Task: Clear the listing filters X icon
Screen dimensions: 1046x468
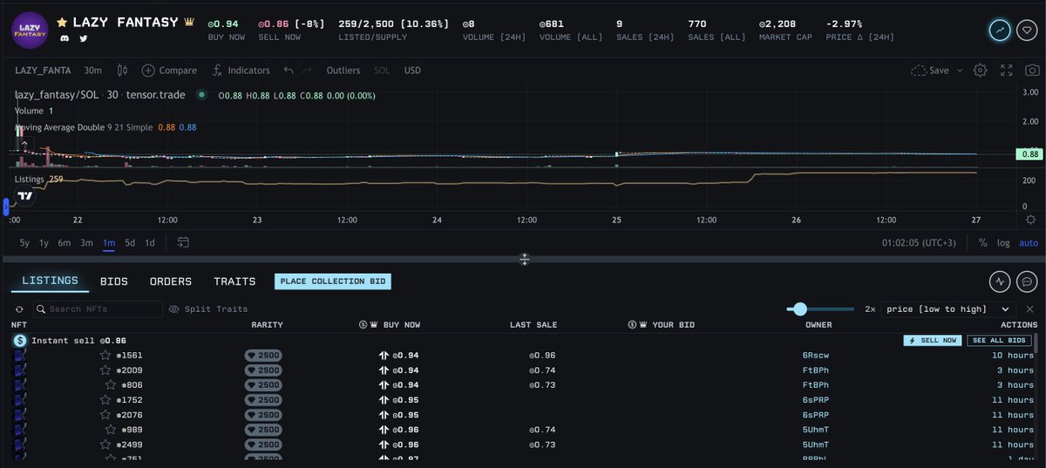Action: (x=1029, y=309)
